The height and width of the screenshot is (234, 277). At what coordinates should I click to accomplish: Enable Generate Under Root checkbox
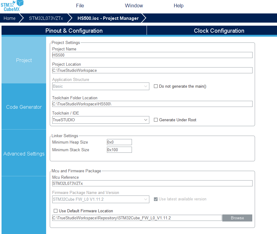(x=156, y=120)
